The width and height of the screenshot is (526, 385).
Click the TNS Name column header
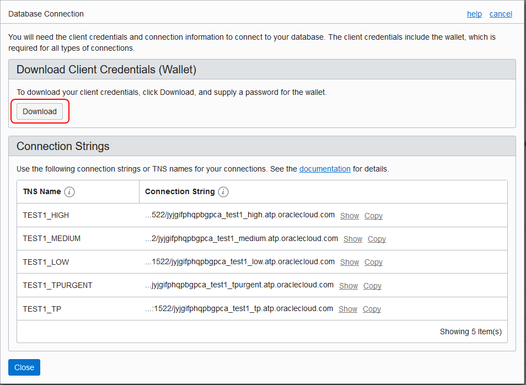(x=42, y=191)
